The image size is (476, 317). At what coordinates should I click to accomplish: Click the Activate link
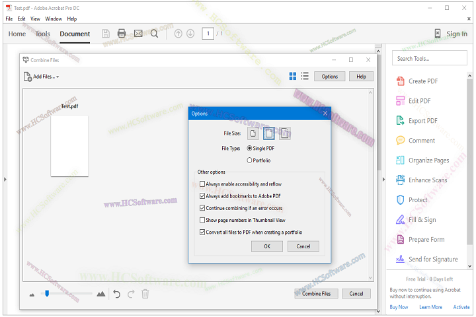(461, 307)
